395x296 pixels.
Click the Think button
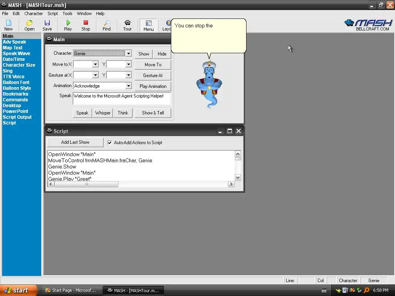click(x=123, y=113)
